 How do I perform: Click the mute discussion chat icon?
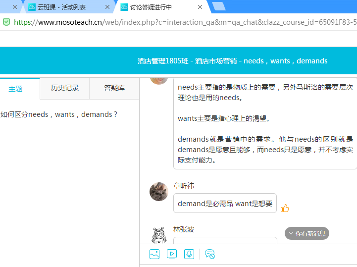point(209,254)
